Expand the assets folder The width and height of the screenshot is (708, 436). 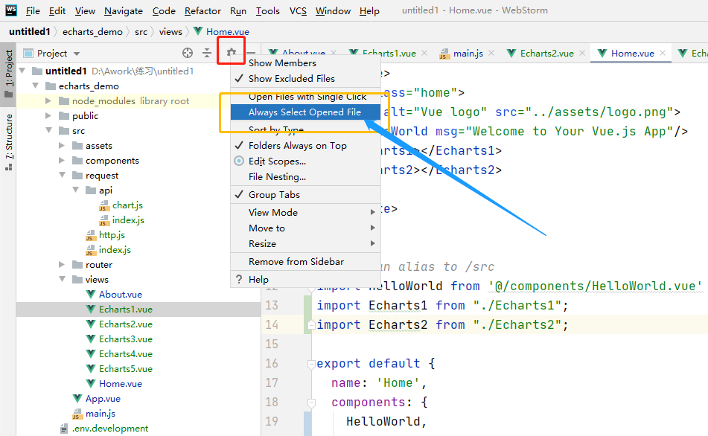[63, 145]
